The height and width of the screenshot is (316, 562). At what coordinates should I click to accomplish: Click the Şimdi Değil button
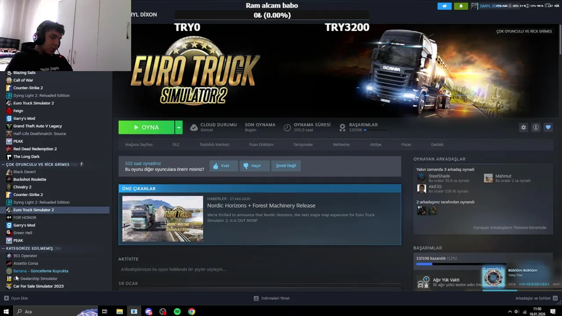(286, 166)
